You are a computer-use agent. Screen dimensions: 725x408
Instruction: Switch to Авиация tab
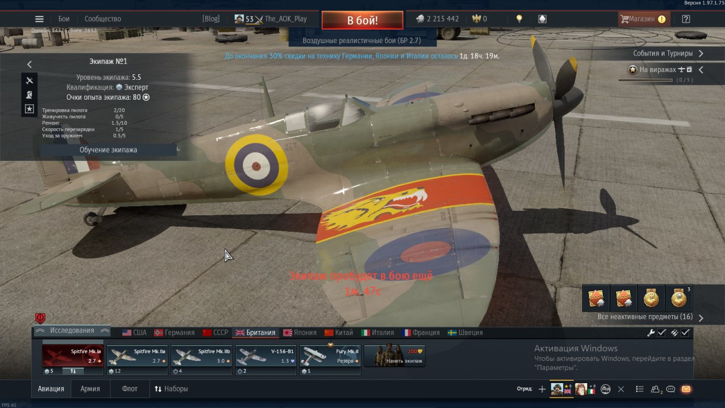click(x=51, y=389)
